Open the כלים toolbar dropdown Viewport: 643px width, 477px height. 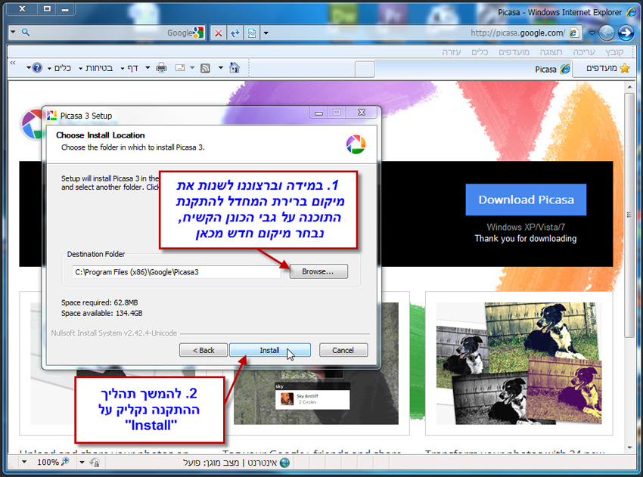(60, 68)
